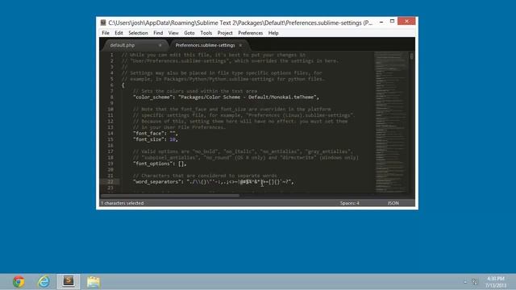Open Internet Explorer from taskbar

click(44, 282)
